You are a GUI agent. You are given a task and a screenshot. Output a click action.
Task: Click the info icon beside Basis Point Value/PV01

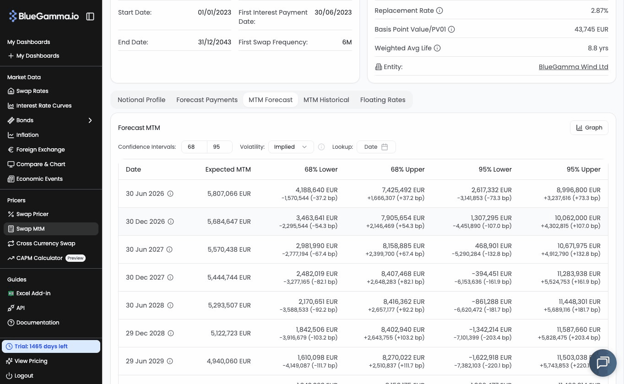click(451, 29)
